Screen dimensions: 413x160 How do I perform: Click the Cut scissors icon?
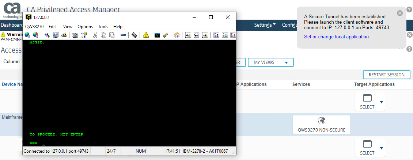click(x=95, y=35)
